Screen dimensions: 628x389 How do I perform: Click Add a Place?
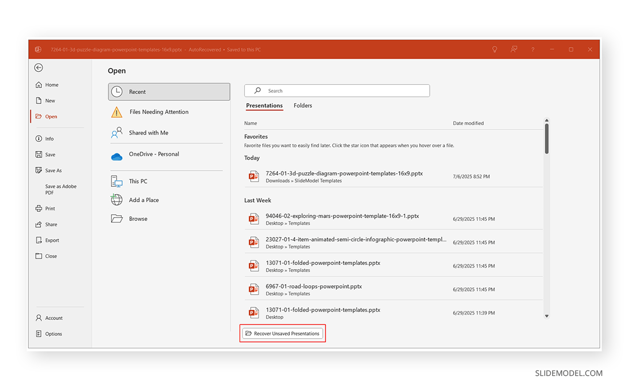(144, 199)
